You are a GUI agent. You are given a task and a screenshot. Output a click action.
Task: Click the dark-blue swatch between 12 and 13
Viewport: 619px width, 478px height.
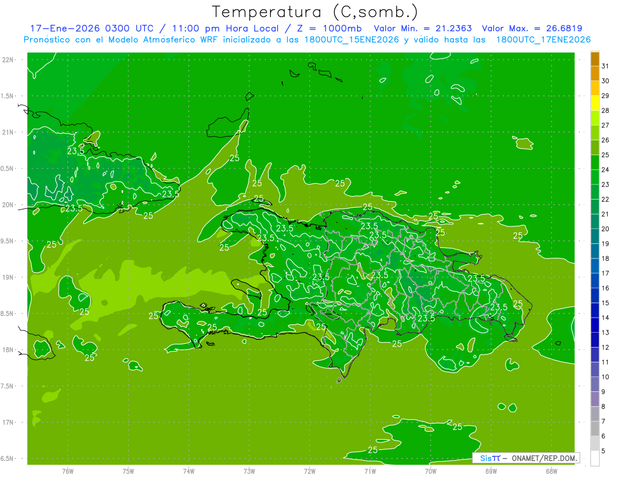click(x=595, y=340)
